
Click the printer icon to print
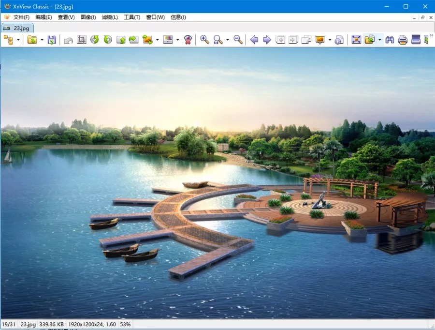(x=403, y=40)
